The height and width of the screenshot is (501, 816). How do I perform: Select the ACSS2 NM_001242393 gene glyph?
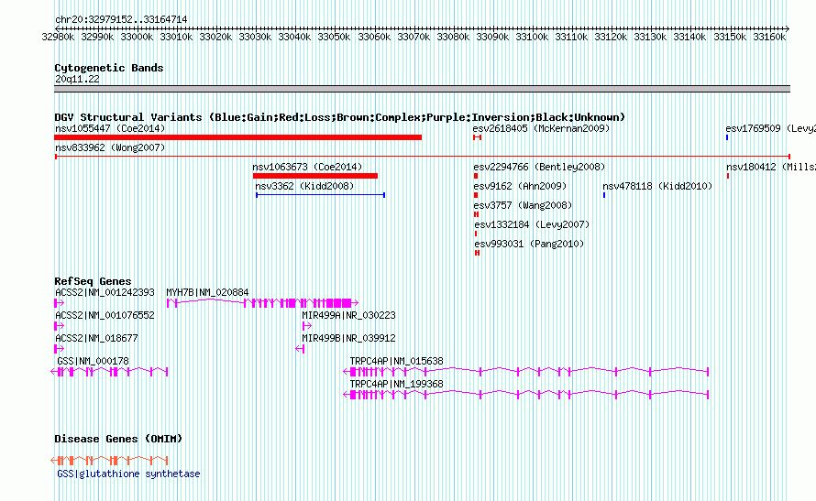(x=60, y=302)
